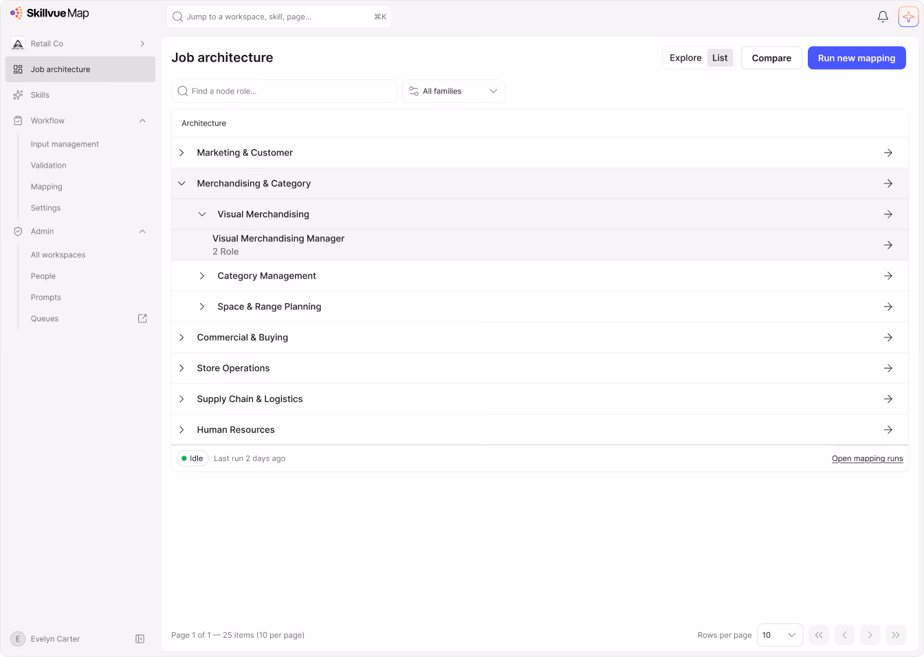Open Skills page in sidebar
The height and width of the screenshot is (657, 924).
click(80, 95)
